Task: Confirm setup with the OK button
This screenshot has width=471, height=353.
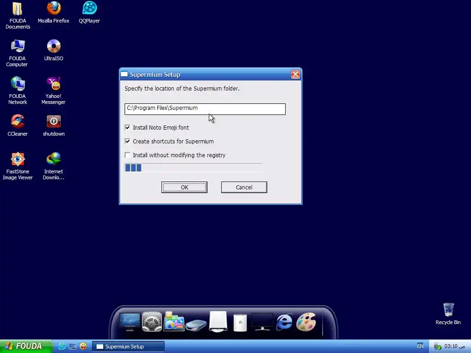Action: click(x=184, y=188)
